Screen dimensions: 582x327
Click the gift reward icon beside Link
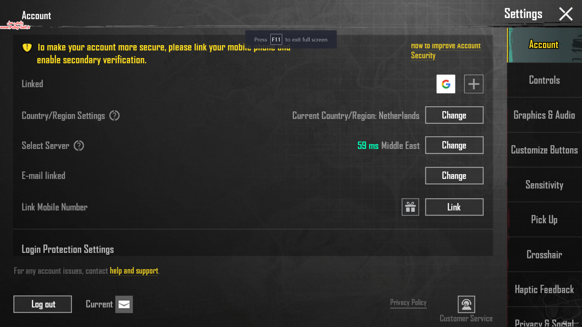click(x=410, y=207)
